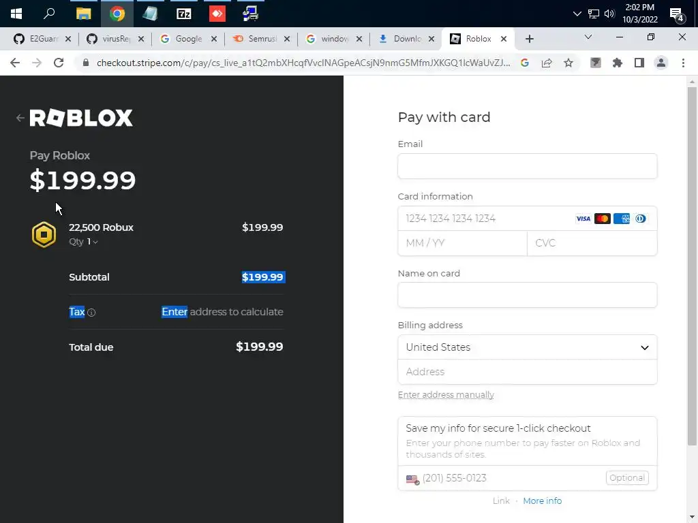The height and width of the screenshot is (523, 698).
Task: Click the Name on card field
Action: point(527,295)
